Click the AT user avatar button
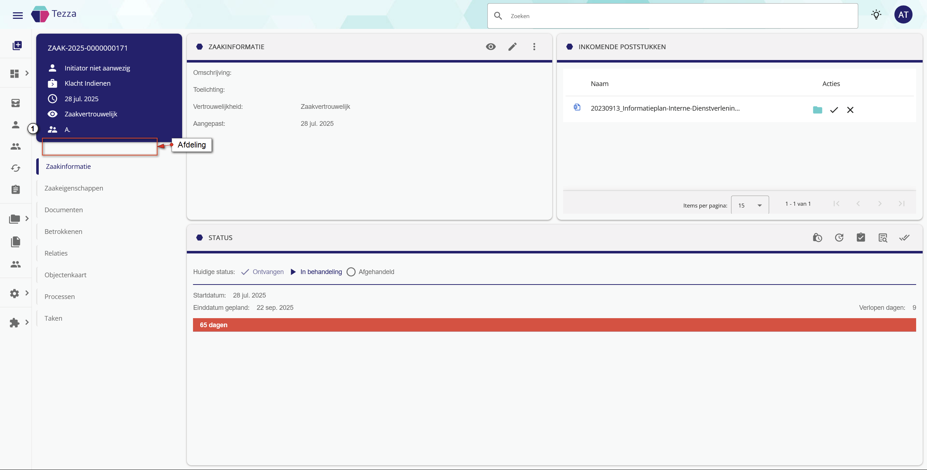The image size is (927, 470). click(x=903, y=15)
